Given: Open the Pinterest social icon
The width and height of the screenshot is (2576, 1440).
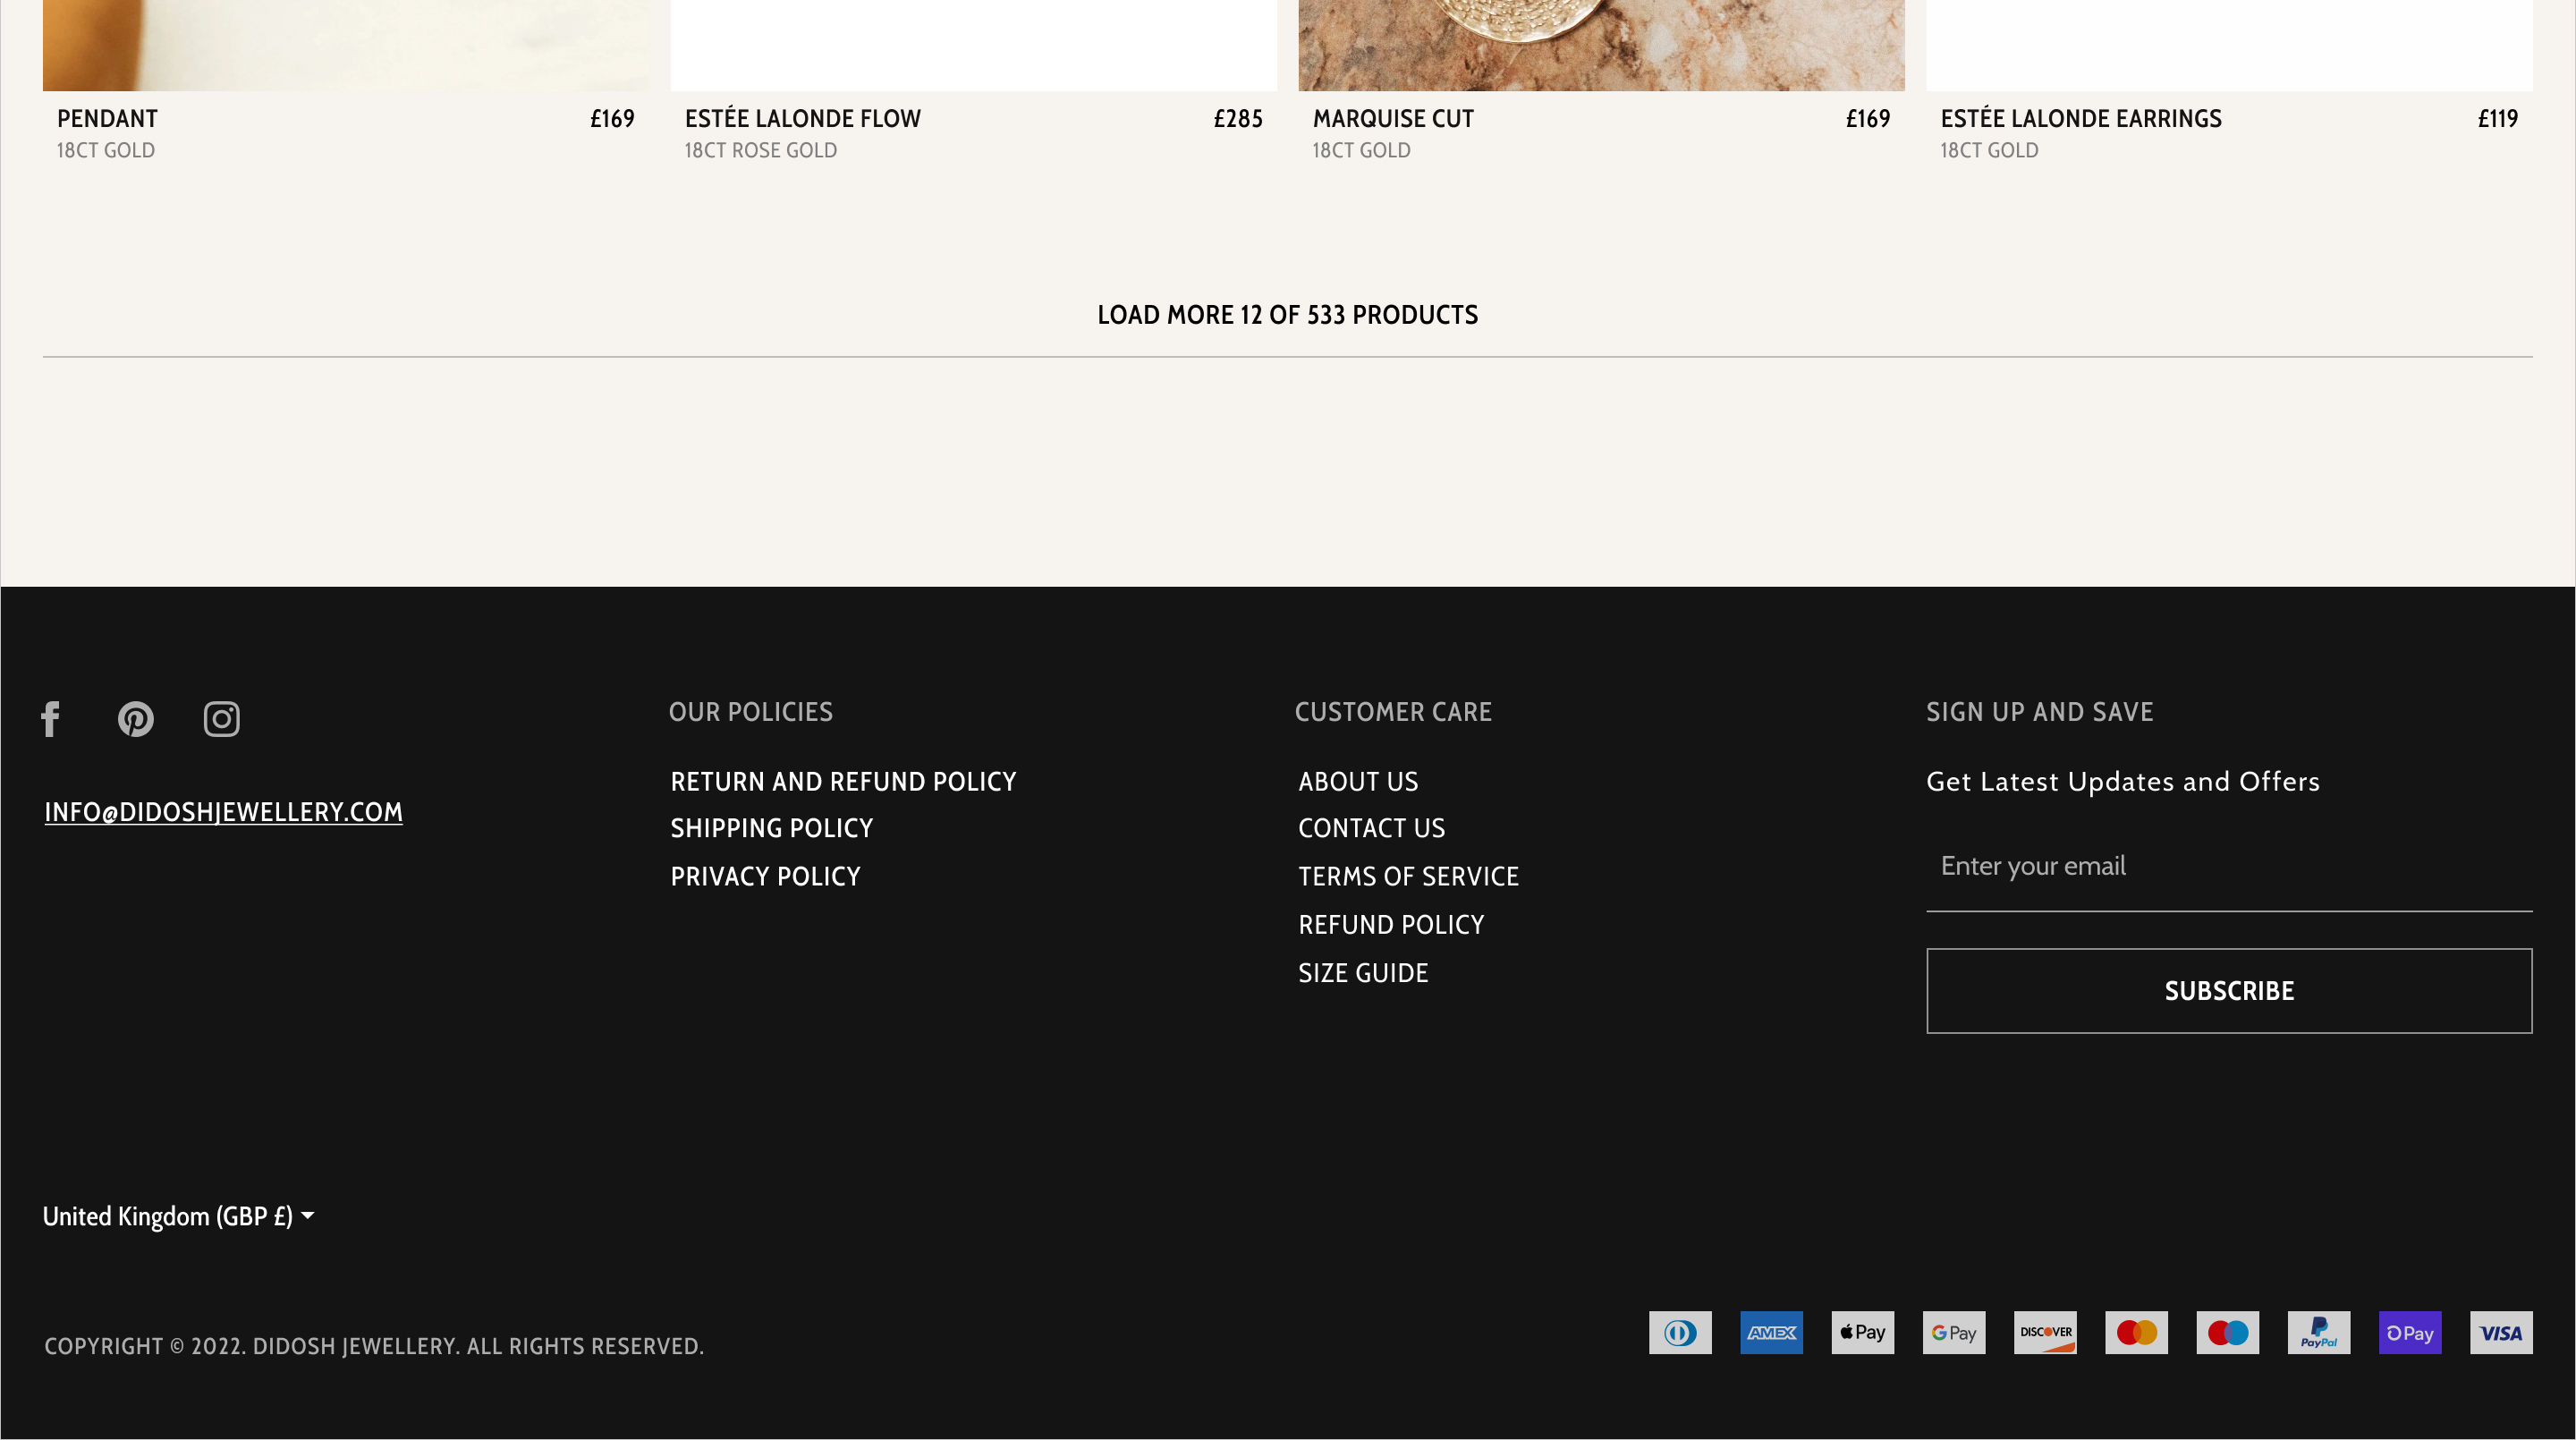Looking at the screenshot, I should (136, 719).
